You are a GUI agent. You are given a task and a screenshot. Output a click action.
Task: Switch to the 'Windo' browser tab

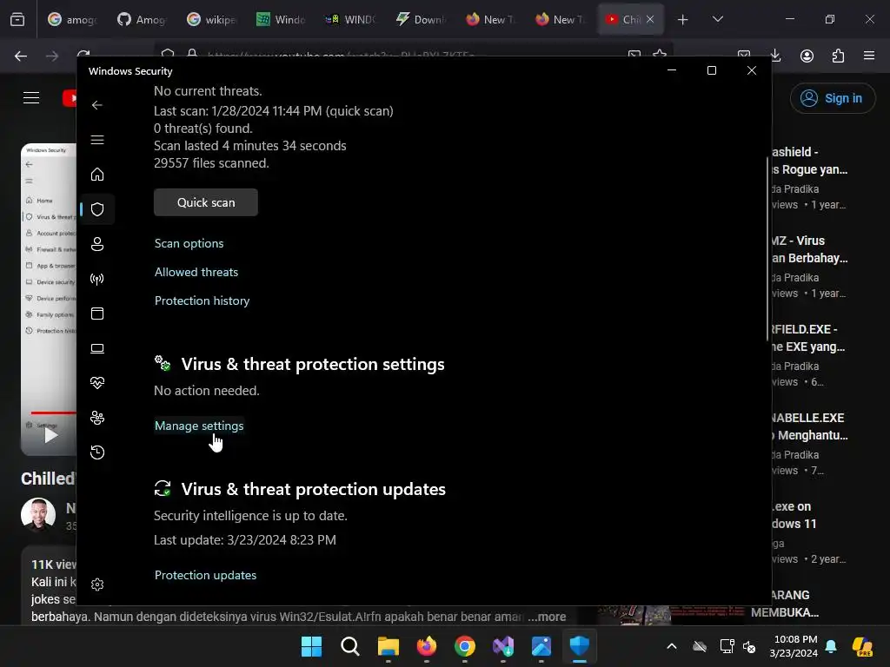pyautogui.click(x=281, y=20)
